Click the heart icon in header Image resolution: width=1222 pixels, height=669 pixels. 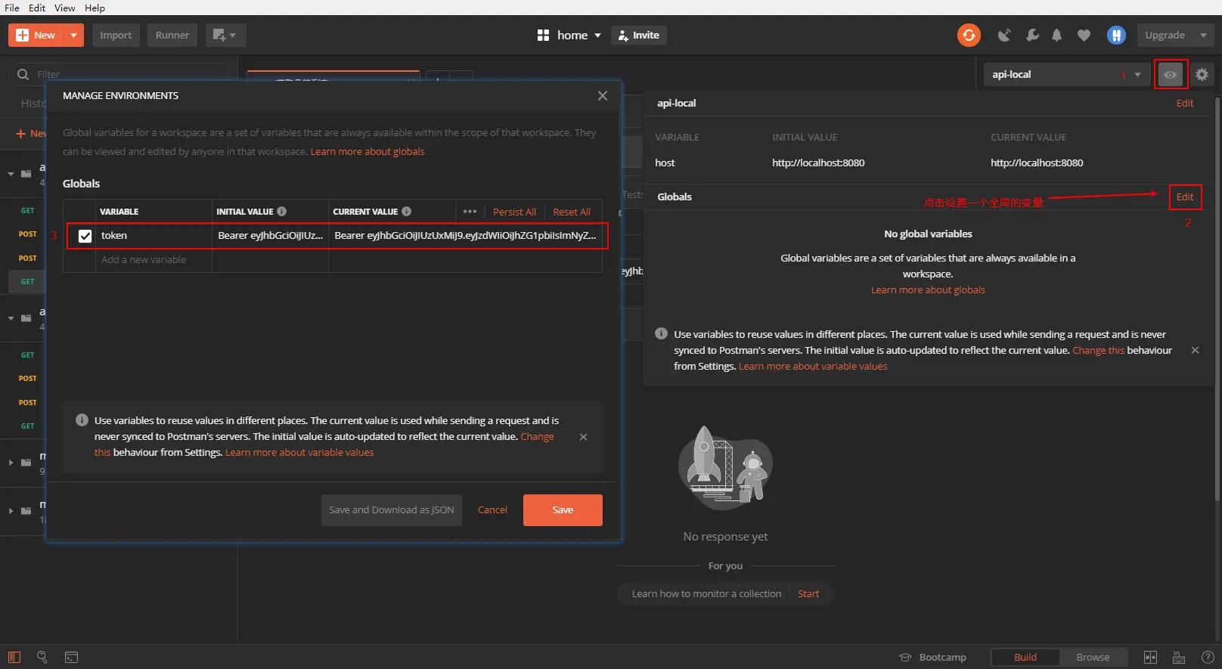pyautogui.click(x=1084, y=35)
